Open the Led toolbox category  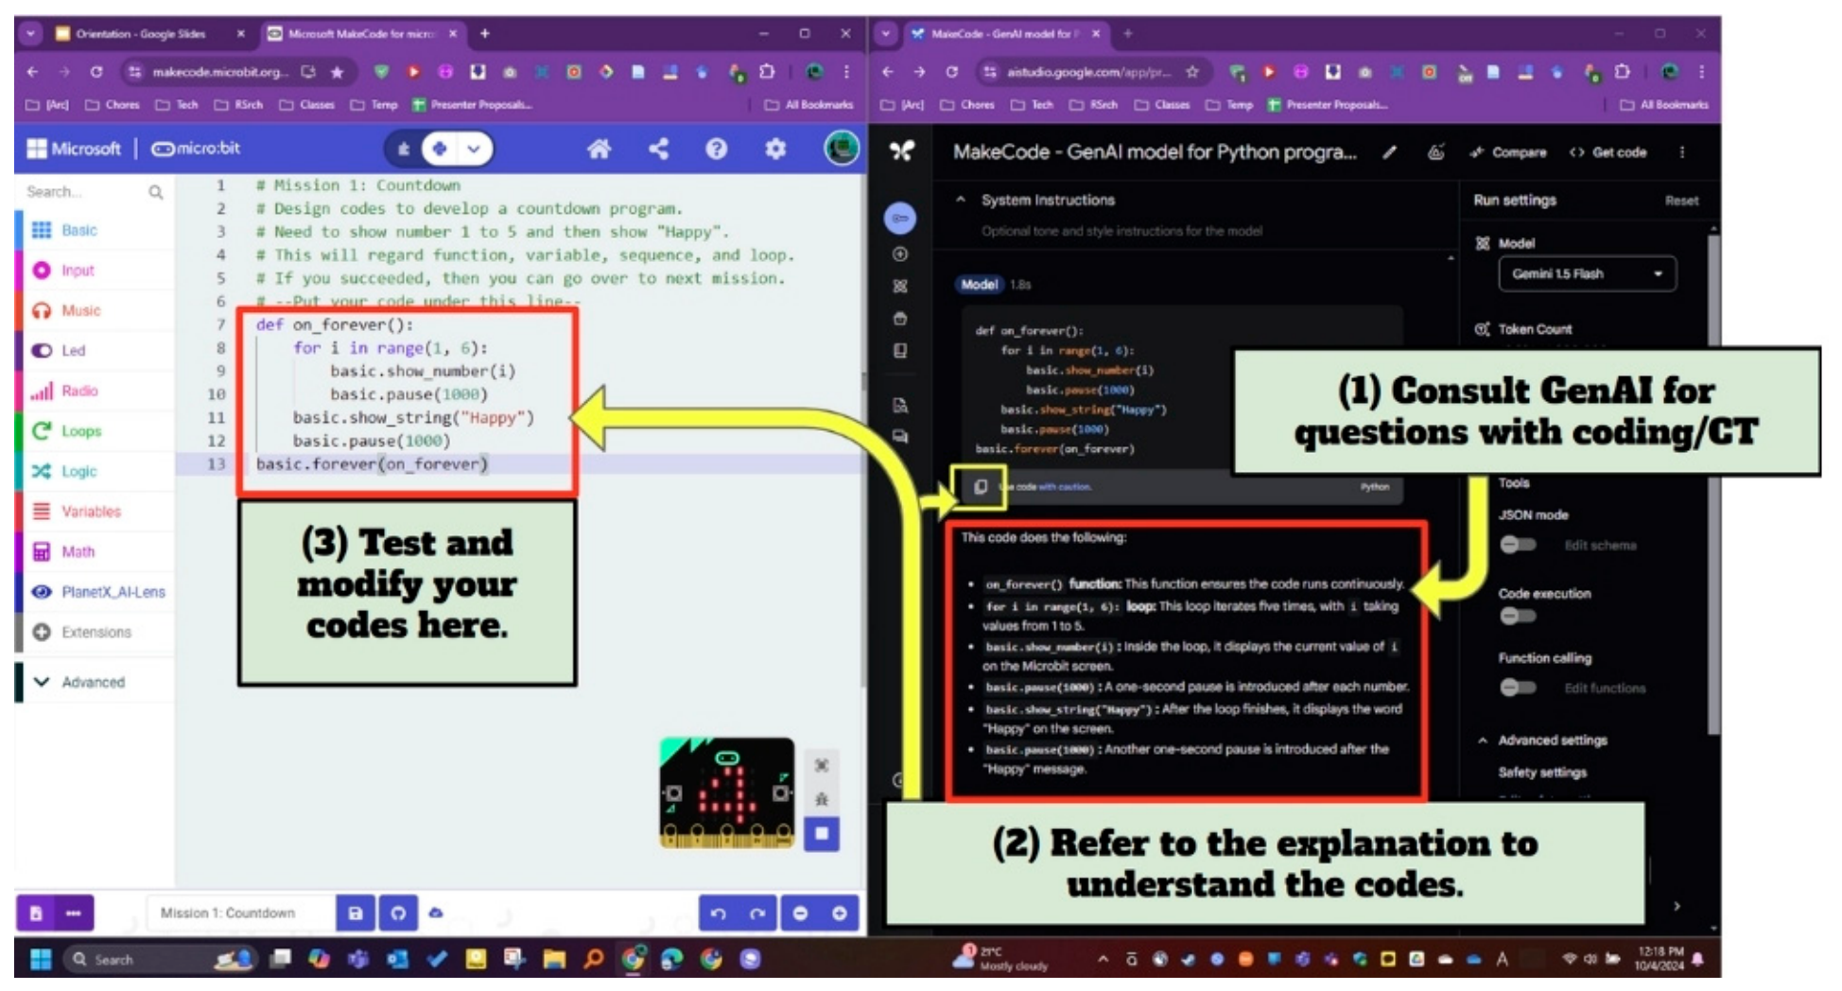coord(96,351)
